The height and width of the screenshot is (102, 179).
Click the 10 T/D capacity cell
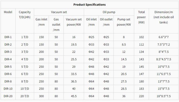(25, 89)
